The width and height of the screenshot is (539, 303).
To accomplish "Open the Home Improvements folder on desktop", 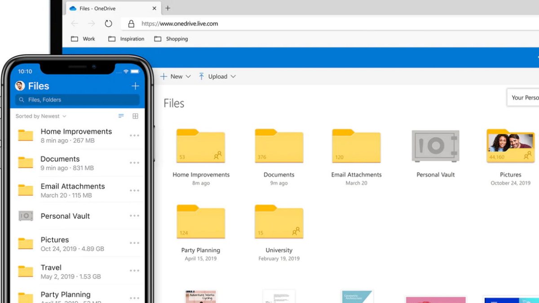I will [x=201, y=146].
